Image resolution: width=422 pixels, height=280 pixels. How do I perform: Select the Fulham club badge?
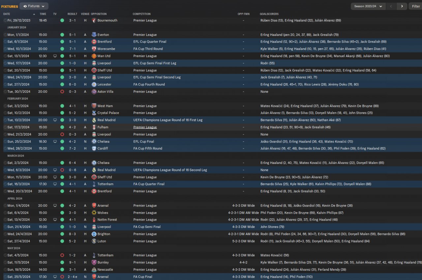94,127
